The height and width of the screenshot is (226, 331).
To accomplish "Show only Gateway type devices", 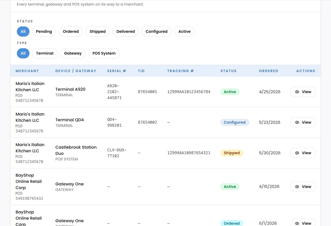I will [73, 53].
